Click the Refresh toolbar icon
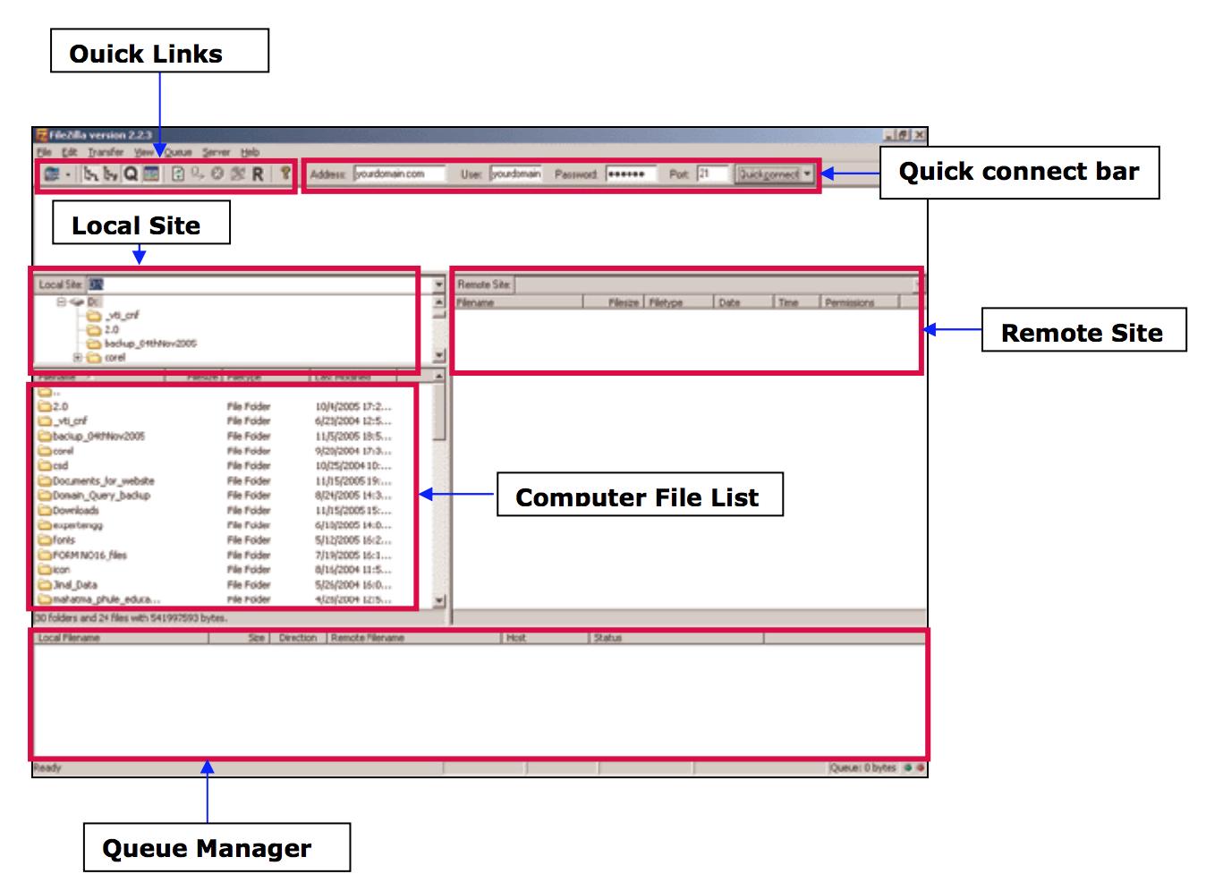The width and height of the screenshot is (1206, 891). point(178,174)
